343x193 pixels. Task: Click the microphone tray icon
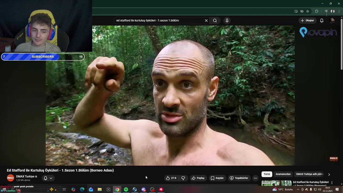coord(311,190)
